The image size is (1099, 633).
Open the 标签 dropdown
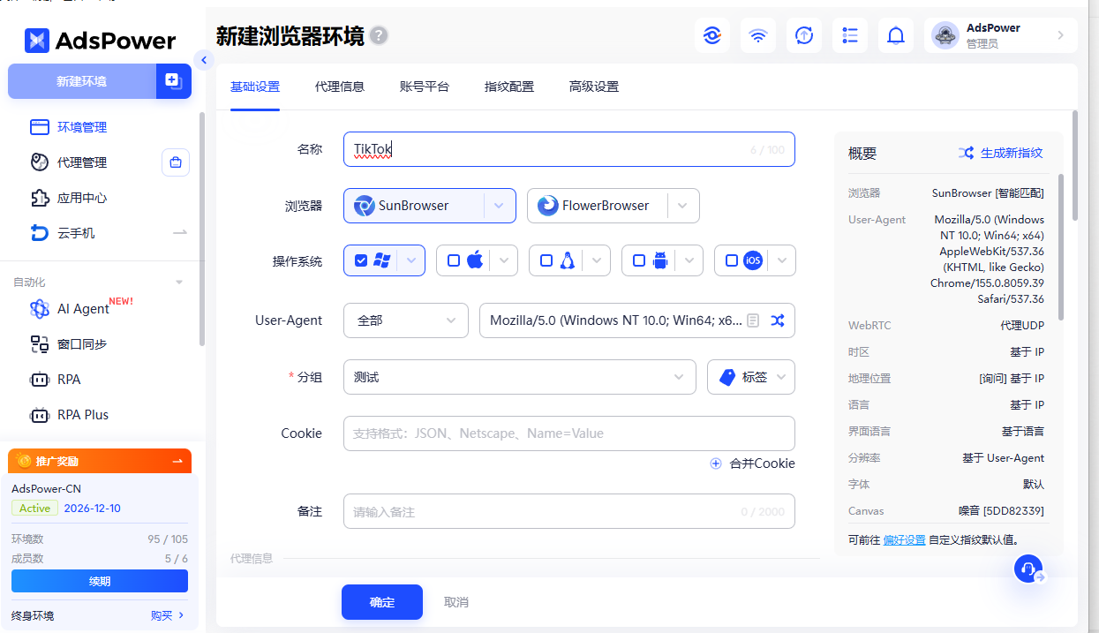click(751, 377)
